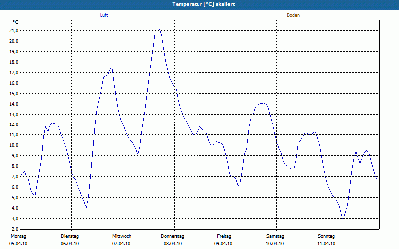Select the 21,0 y-axis value
The height and width of the screenshot is (249, 399).
(x=14, y=31)
